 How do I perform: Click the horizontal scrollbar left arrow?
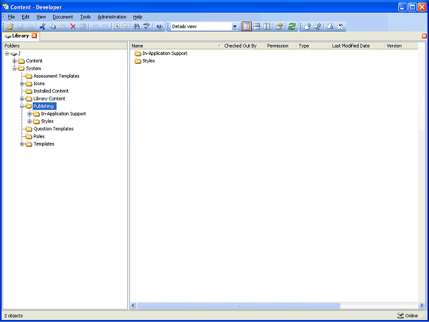click(x=133, y=305)
